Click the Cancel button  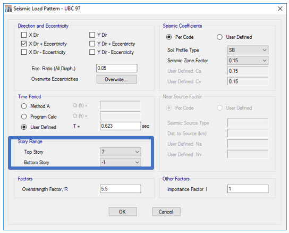(x=166, y=212)
